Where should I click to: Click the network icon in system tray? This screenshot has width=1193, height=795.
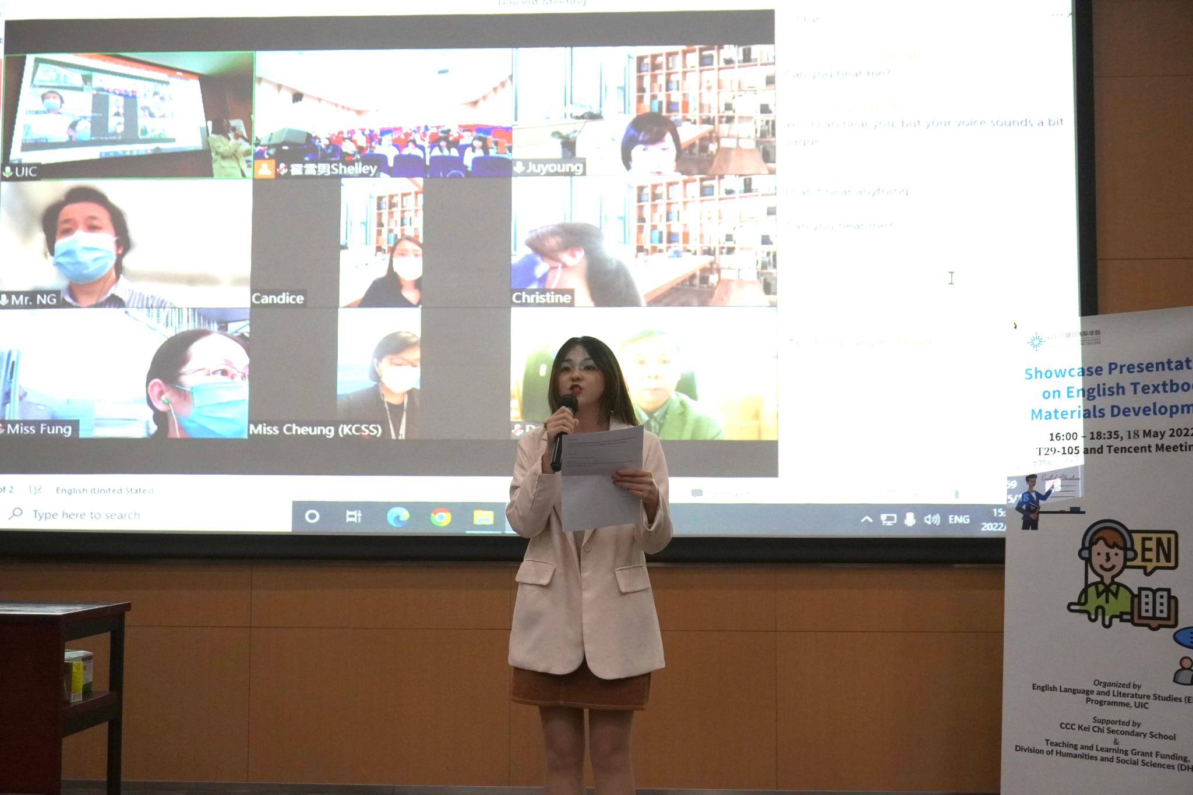tap(888, 519)
